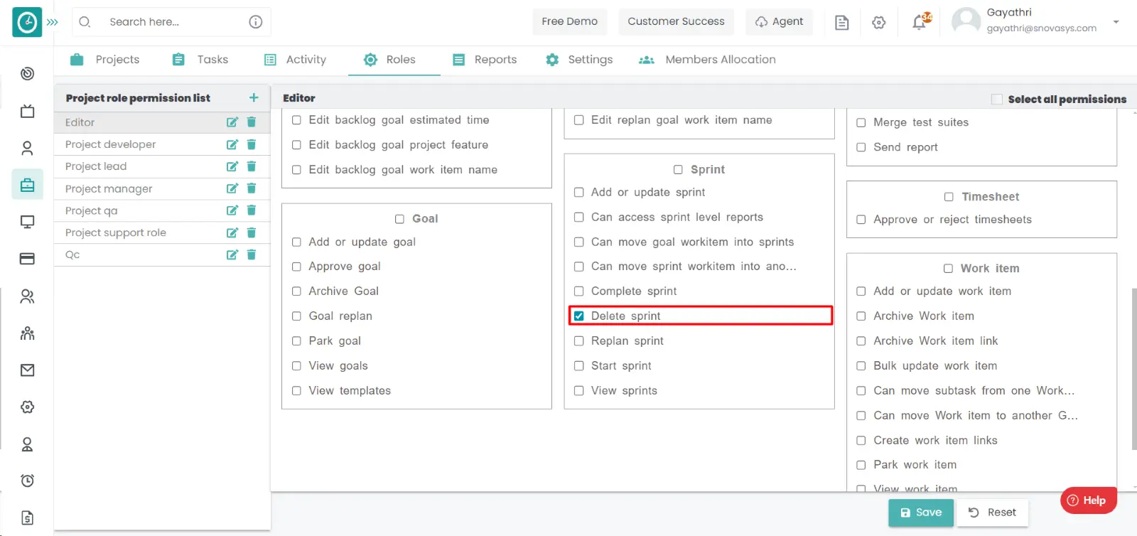Open the notifications bell icon

(x=920, y=22)
